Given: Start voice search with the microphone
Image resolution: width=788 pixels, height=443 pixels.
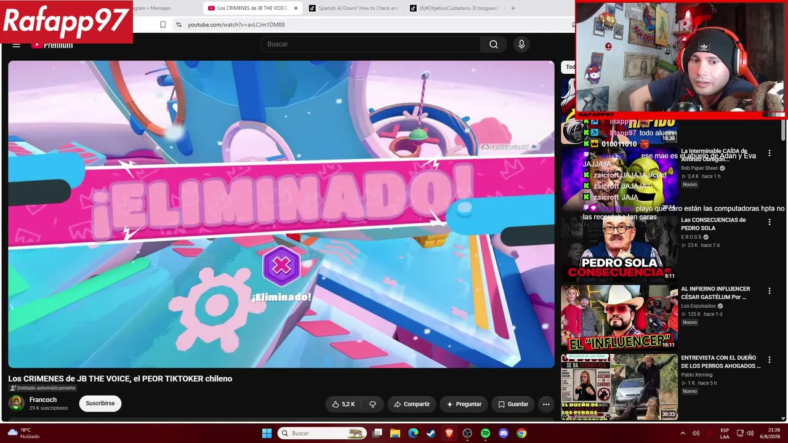Looking at the screenshot, I should [521, 44].
